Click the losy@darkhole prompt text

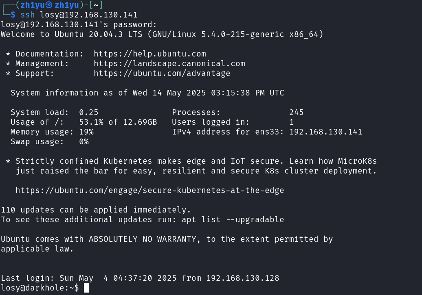pyautogui.click(x=33, y=288)
